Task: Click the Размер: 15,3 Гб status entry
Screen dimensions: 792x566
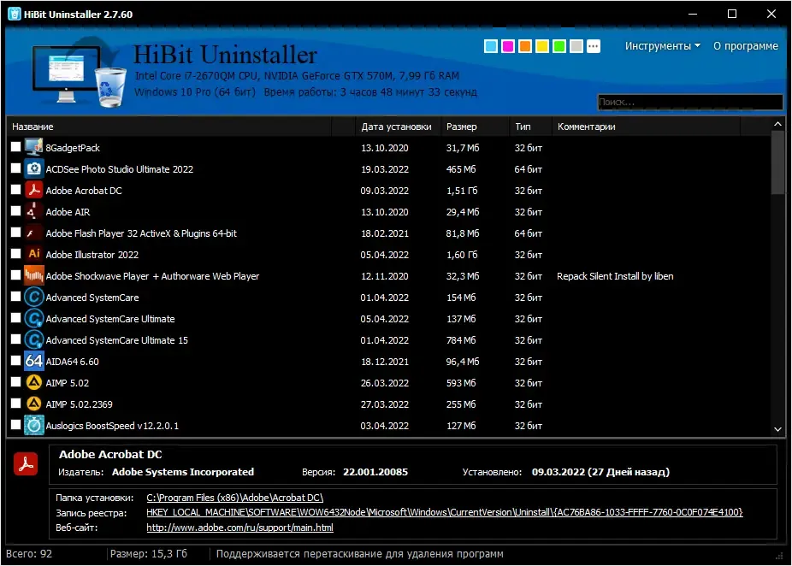Action: point(149,553)
